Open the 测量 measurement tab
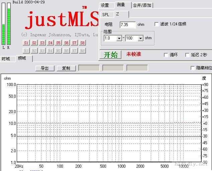The width and height of the screenshot is (212, 171). [123, 5]
